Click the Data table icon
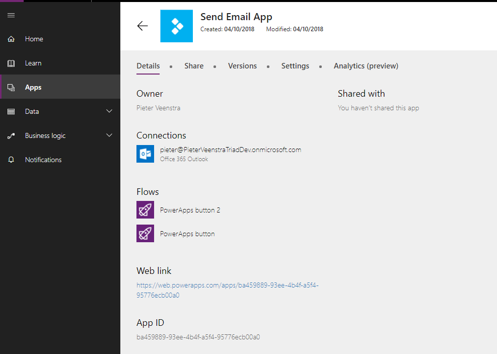 11,111
